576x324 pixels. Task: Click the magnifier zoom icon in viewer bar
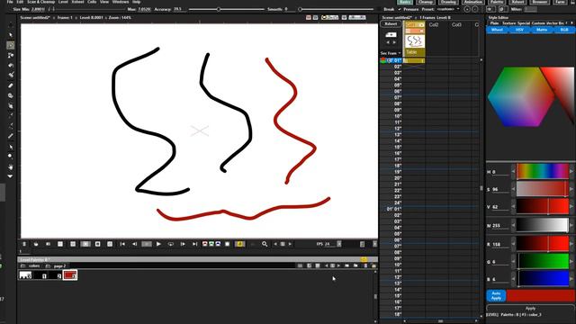[x=265, y=244]
